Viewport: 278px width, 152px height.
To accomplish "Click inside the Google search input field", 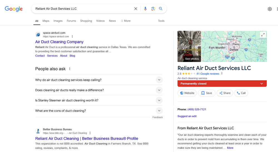I will pos(83,9).
